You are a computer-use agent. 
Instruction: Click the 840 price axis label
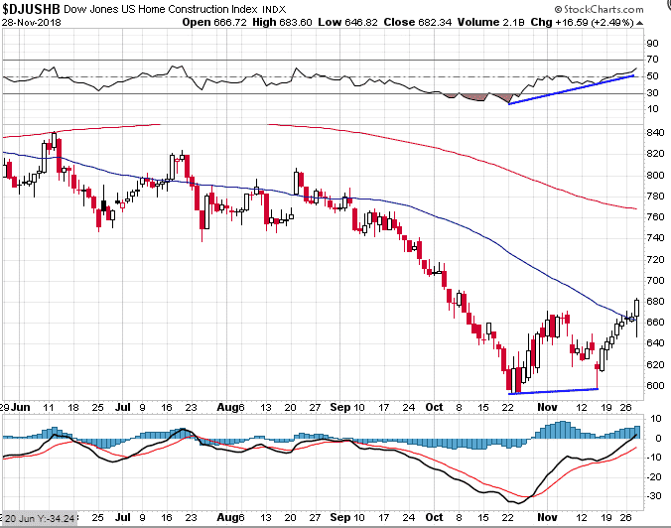(655, 133)
